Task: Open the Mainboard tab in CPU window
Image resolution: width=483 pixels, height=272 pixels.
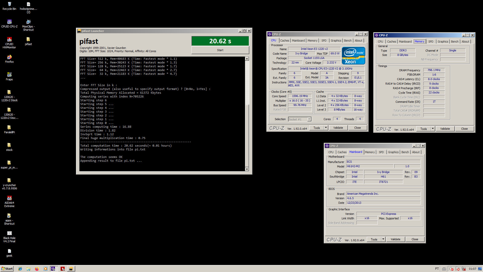Action: (x=298, y=41)
